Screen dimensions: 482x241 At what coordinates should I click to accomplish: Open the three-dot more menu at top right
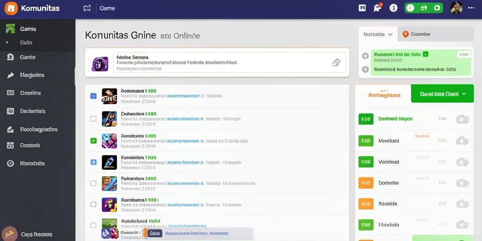pos(471,8)
